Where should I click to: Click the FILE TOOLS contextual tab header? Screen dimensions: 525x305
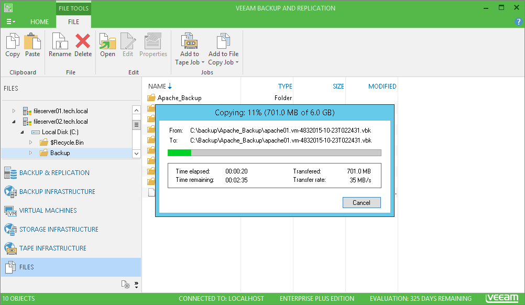pyautogui.click(x=74, y=8)
